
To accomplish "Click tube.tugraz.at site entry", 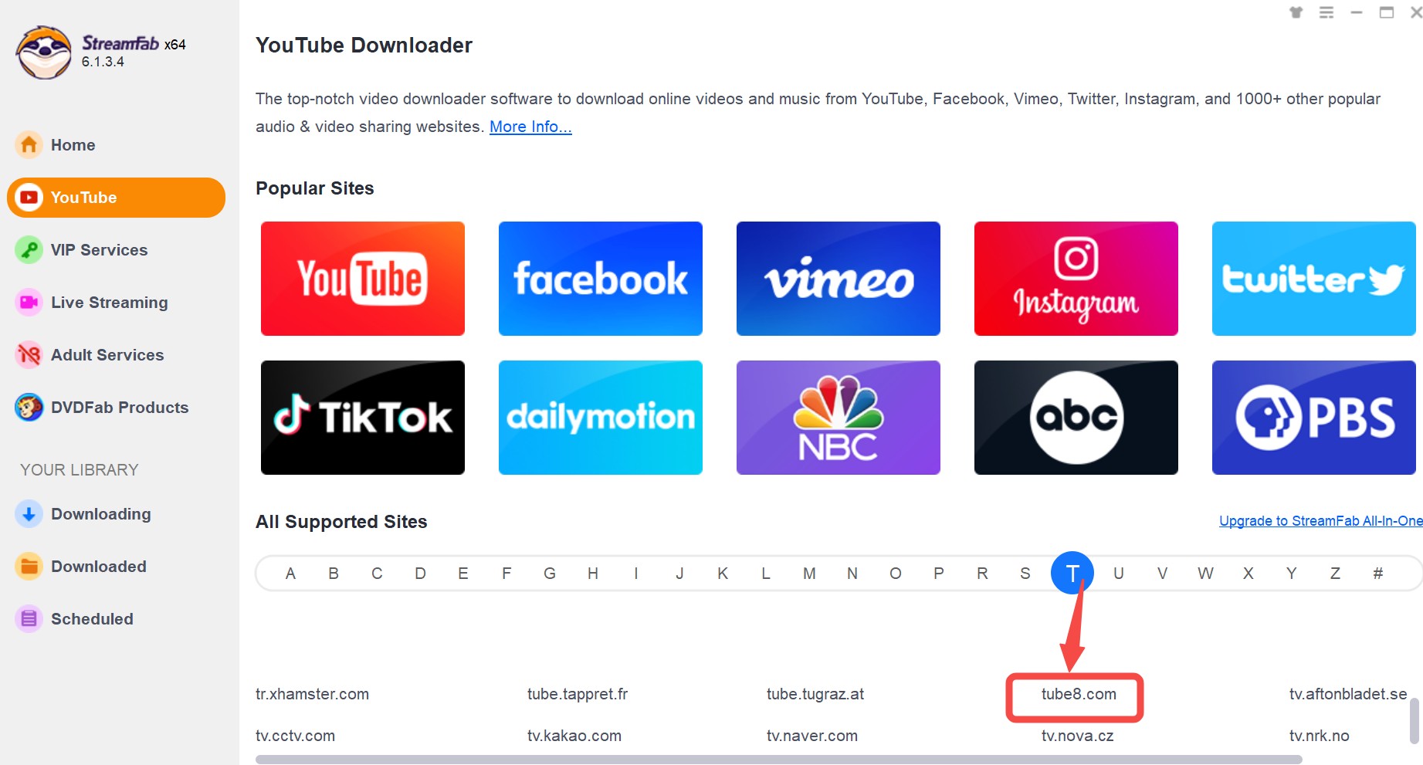I will point(815,694).
